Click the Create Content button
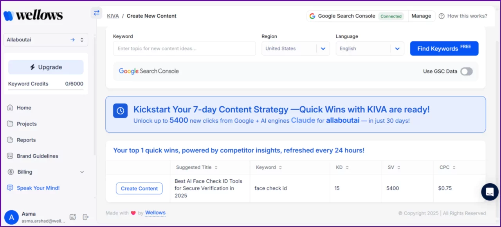Viewport: 501px width, 227px height. 139,188
